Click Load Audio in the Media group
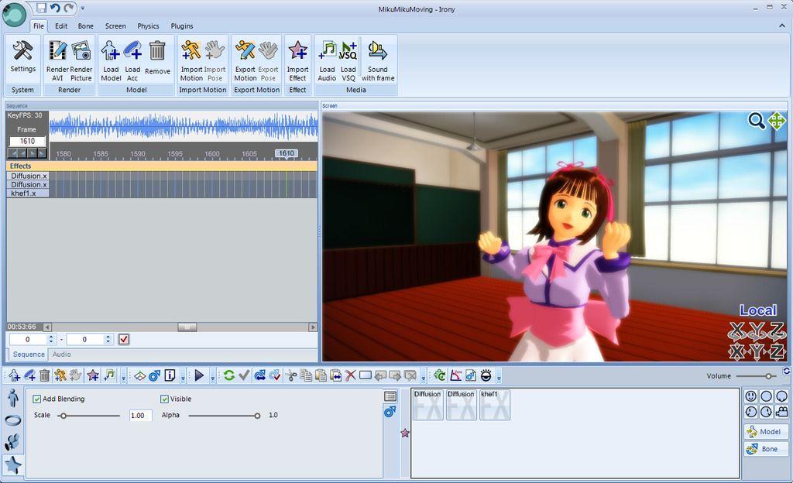The height and width of the screenshot is (483, 793). point(327,61)
